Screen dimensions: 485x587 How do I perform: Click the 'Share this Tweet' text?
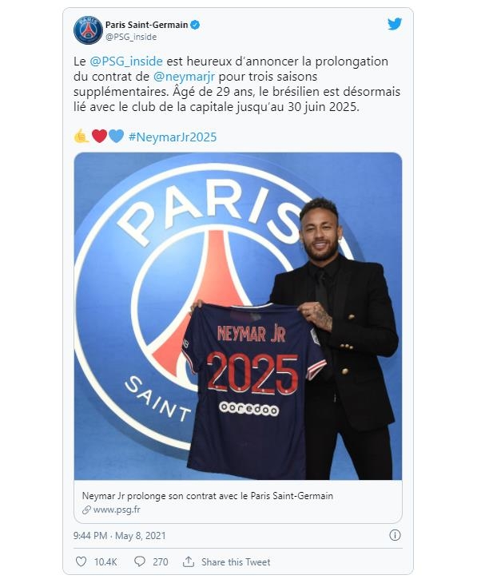pyautogui.click(x=236, y=562)
